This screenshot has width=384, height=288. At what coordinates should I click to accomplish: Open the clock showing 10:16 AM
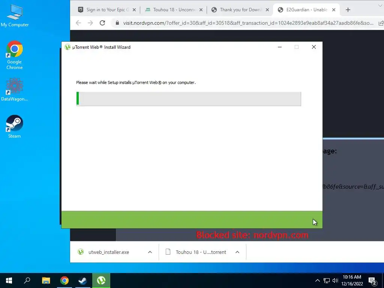pyautogui.click(x=352, y=280)
